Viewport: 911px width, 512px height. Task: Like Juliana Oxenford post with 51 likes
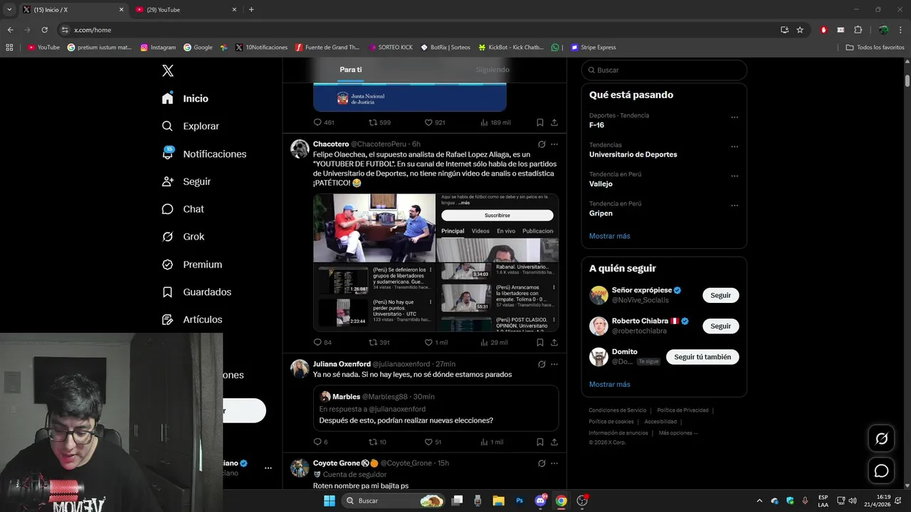pyautogui.click(x=433, y=442)
